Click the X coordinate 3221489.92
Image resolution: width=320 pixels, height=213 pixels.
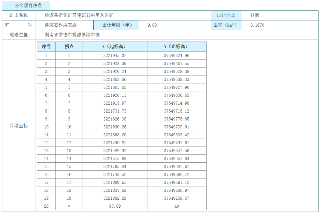coord(115,151)
